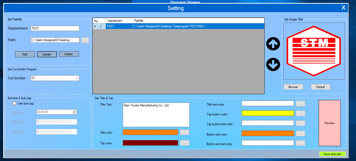Click the path browse ellipsis button

[x=85, y=40]
